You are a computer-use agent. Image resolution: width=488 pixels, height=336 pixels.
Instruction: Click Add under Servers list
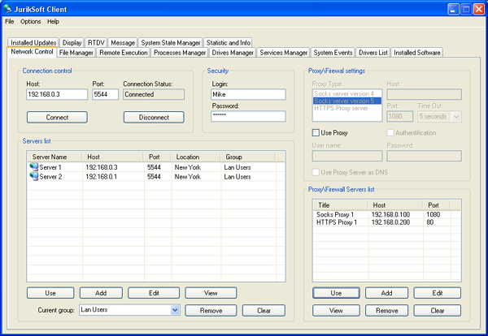click(x=101, y=293)
